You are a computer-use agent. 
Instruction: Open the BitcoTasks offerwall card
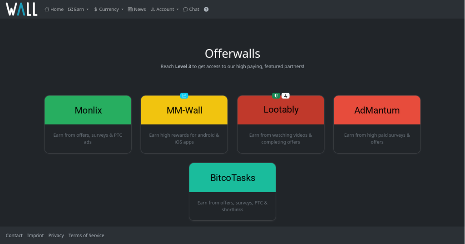[232, 192]
